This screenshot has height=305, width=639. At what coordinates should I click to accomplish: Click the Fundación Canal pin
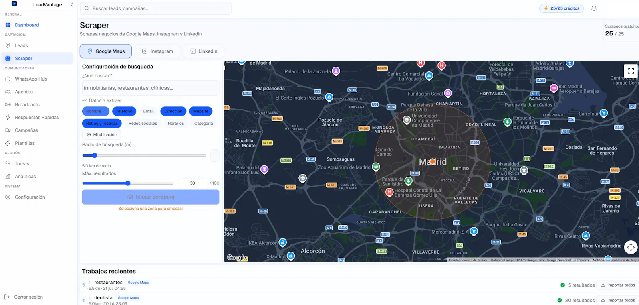pos(448,93)
